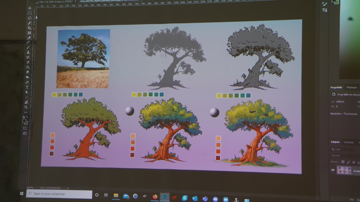Select the Rectangular Marquee tool
This screenshot has width=360, height=202.
[30, 13]
